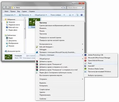Click Microsoft Office Picture Manager icon
This screenshot has height=102, width=119.
coord(85,58)
